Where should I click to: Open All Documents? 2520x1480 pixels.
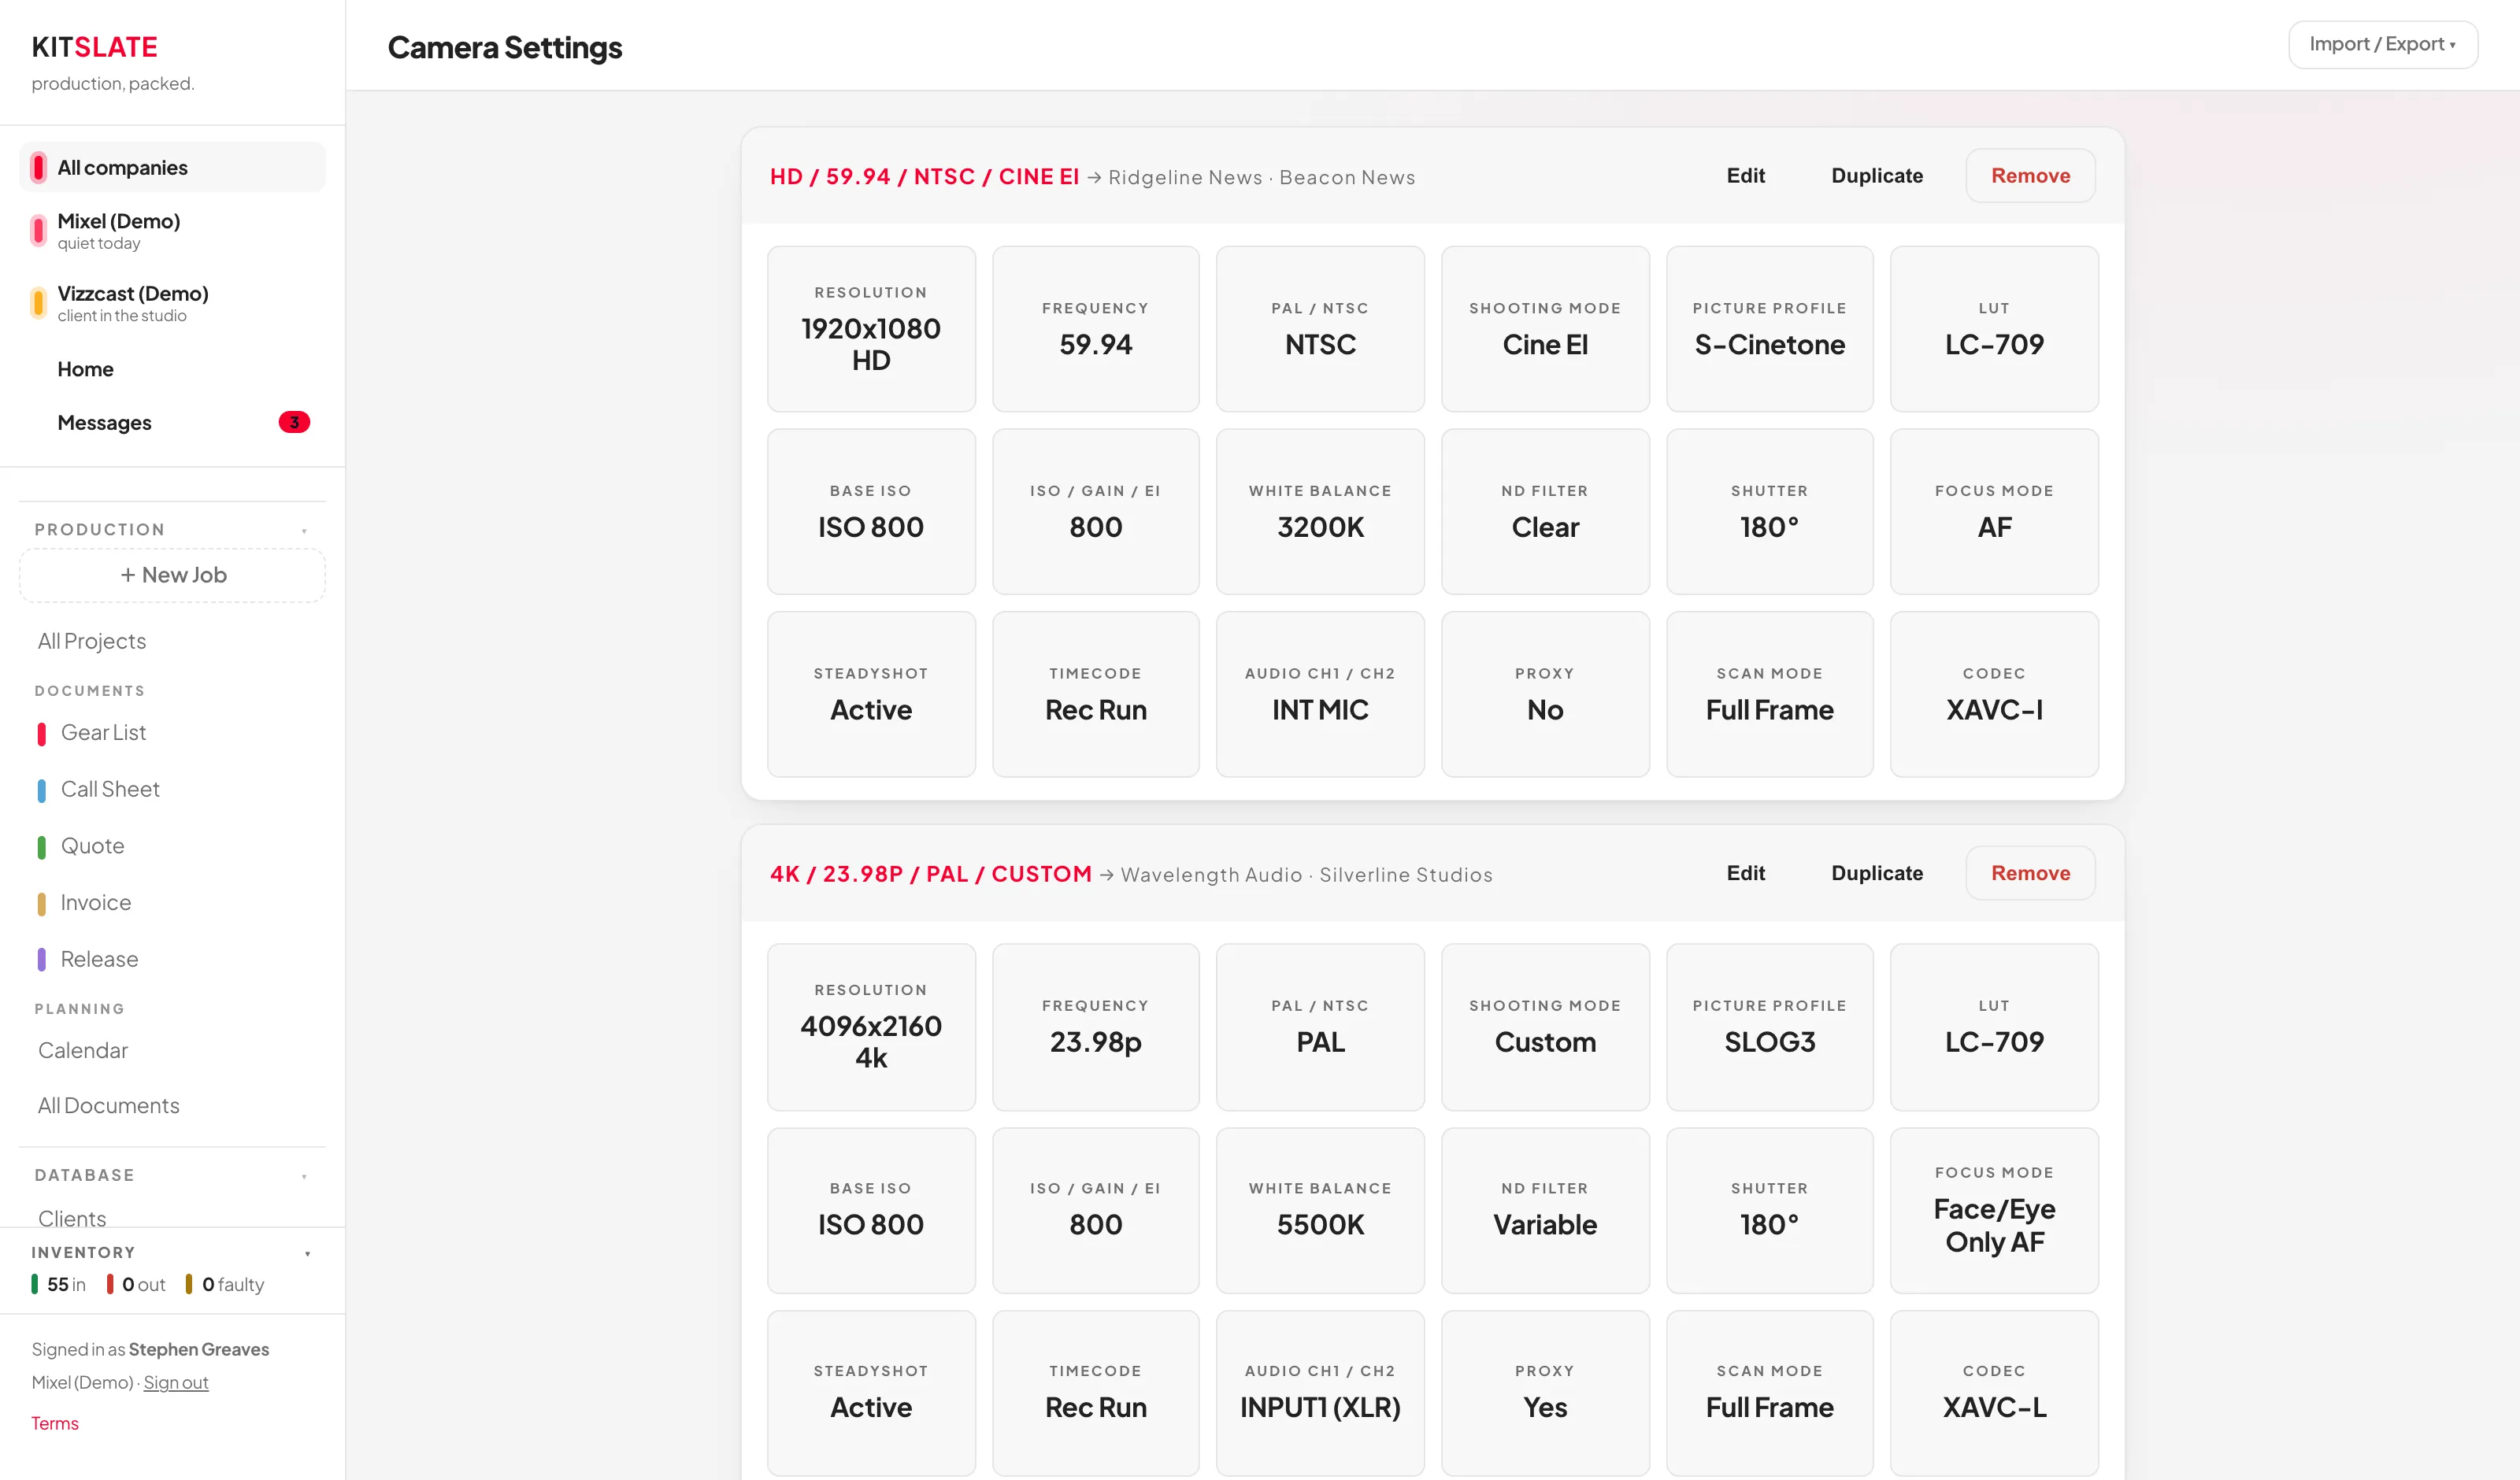tap(109, 1105)
